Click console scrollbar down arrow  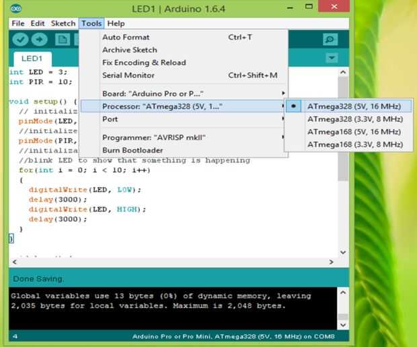click(343, 325)
